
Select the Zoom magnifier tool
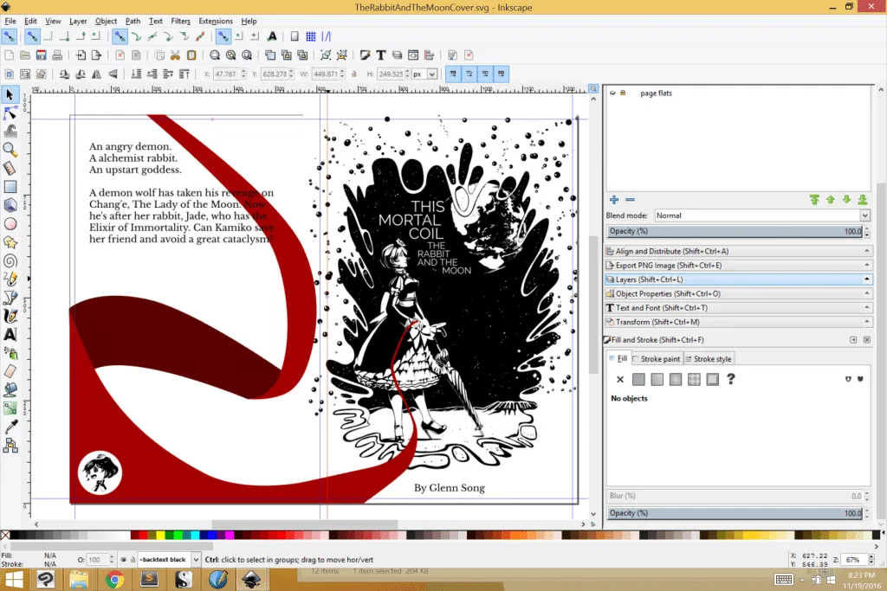pyautogui.click(x=10, y=150)
